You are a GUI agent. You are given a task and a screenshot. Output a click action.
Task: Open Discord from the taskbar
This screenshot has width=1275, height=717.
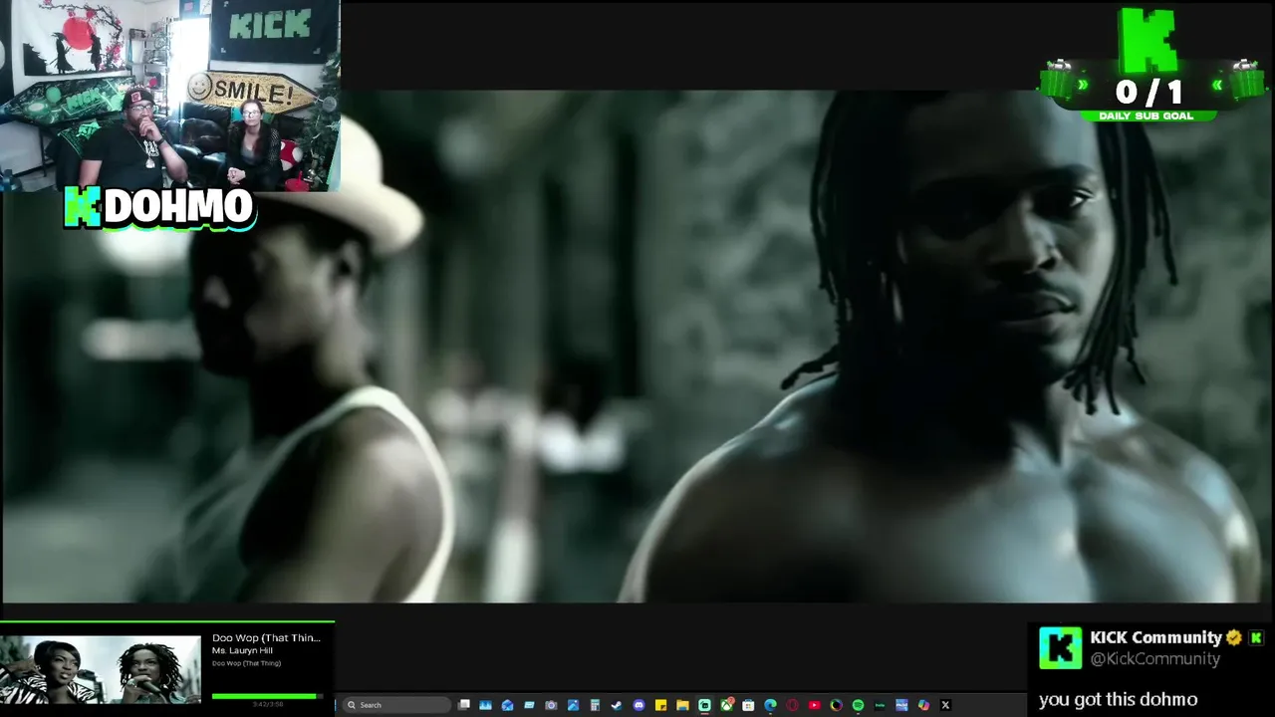(x=638, y=705)
